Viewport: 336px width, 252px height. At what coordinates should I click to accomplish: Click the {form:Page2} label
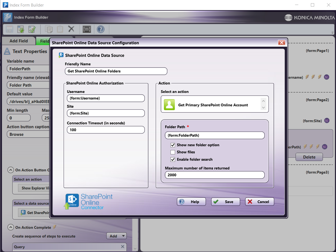click(317, 100)
